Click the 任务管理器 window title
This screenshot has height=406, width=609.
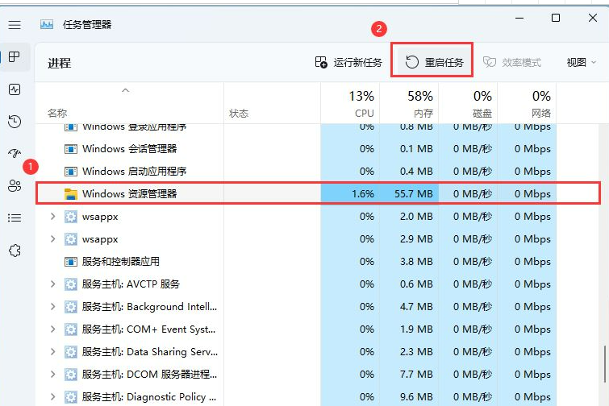(87, 25)
